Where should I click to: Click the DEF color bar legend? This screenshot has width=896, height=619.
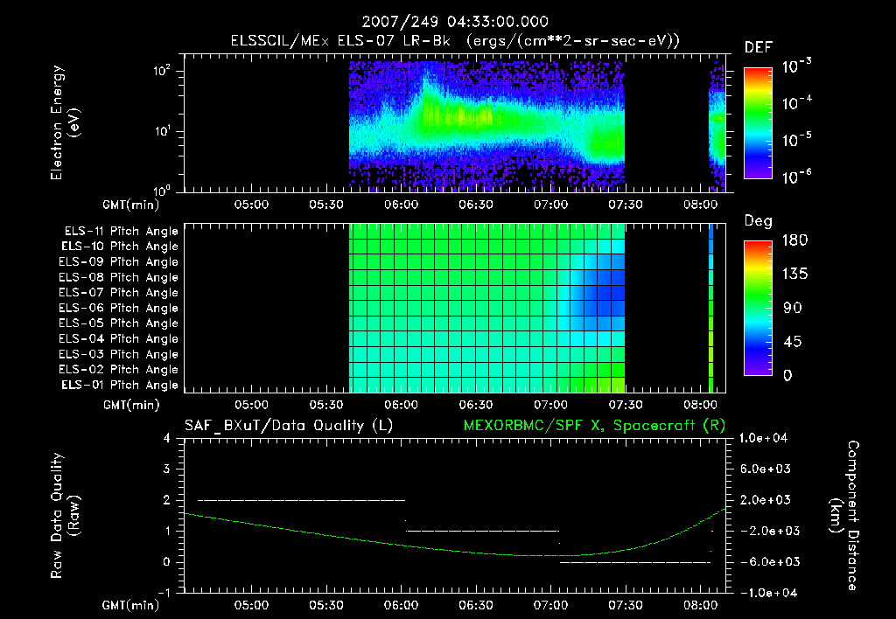tap(758, 123)
